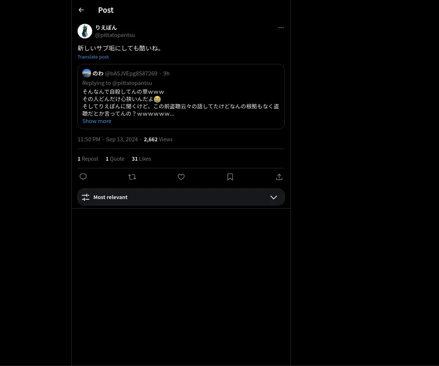Click Translate post link
The width and height of the screenshot is (439, 366).
(93, 57)
